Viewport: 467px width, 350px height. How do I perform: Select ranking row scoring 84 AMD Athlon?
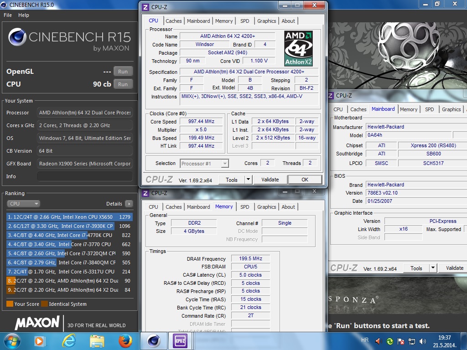coord(69,290)
